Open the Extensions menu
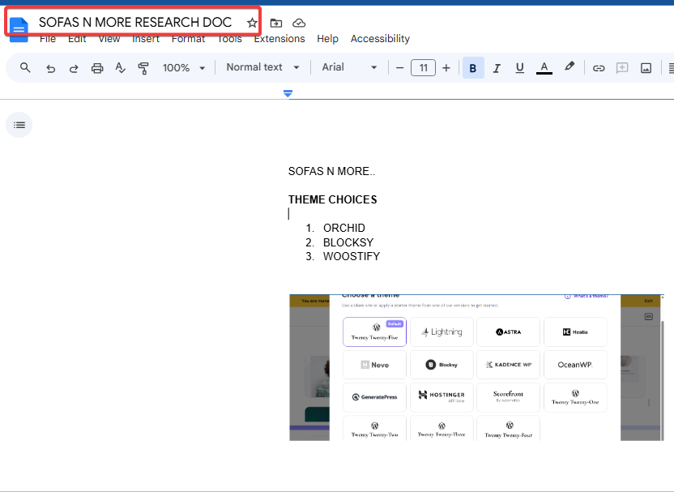 (x=279, y=39)
